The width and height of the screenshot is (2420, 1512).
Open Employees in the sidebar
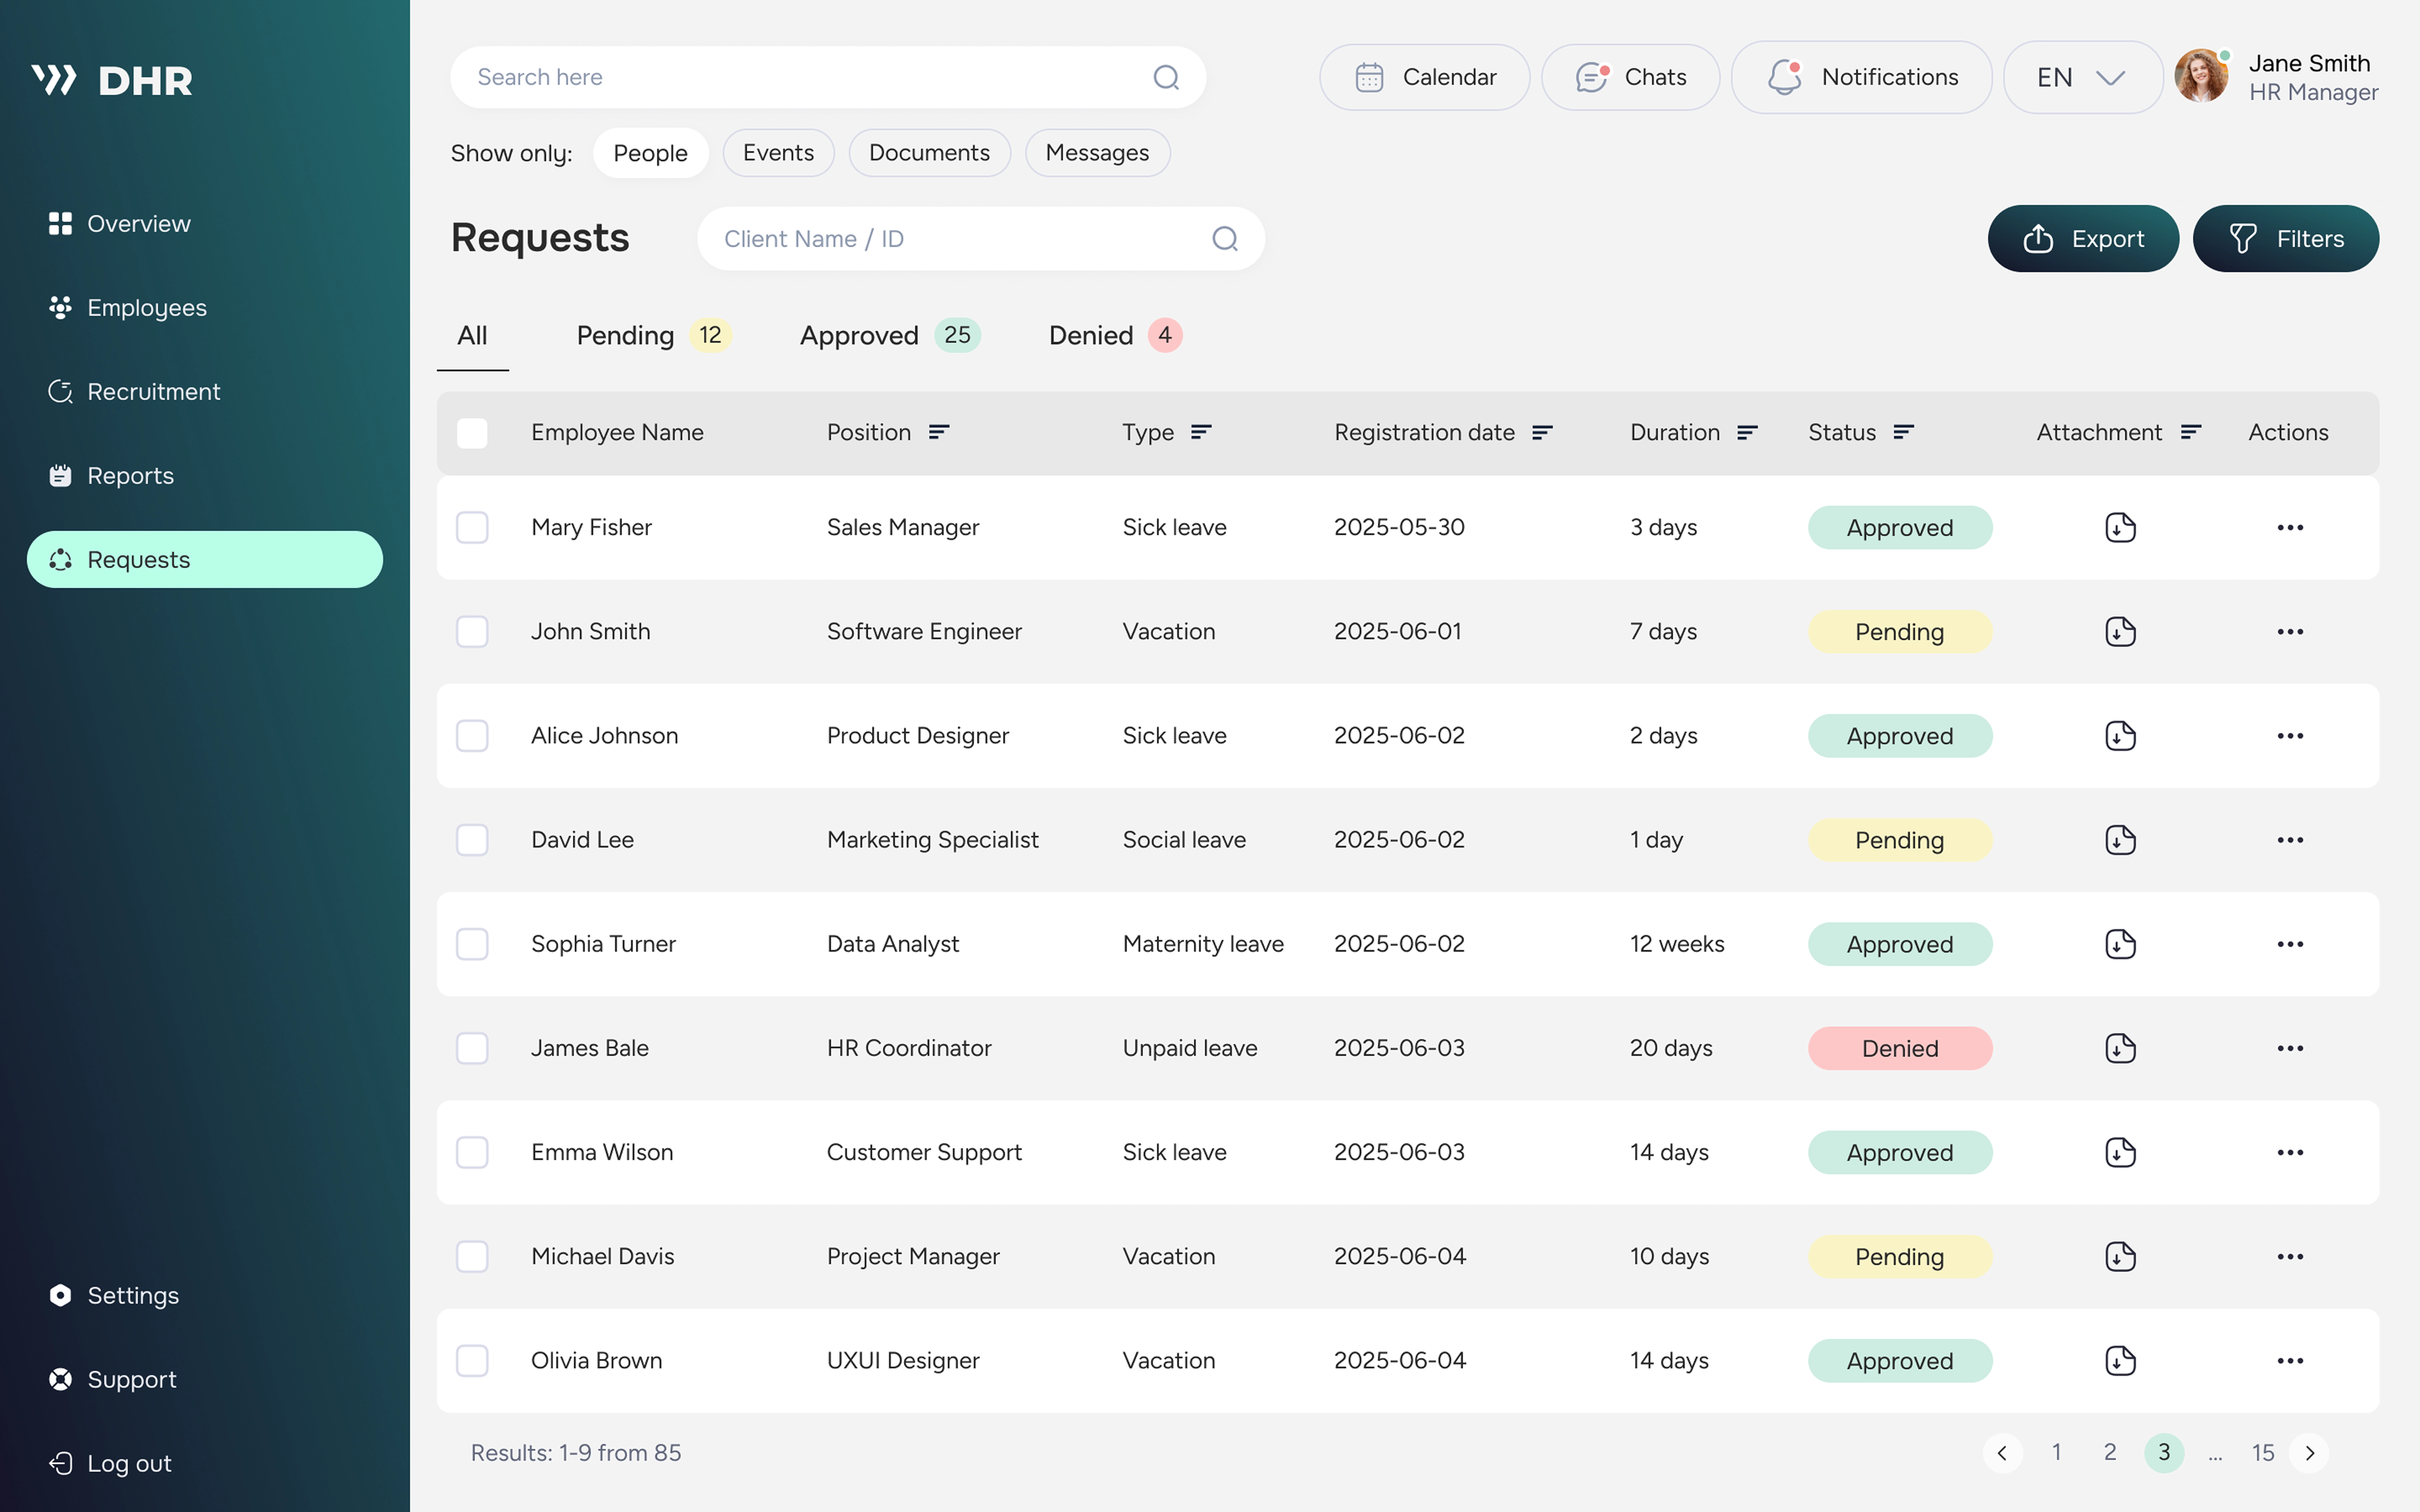tap(146, 308)
